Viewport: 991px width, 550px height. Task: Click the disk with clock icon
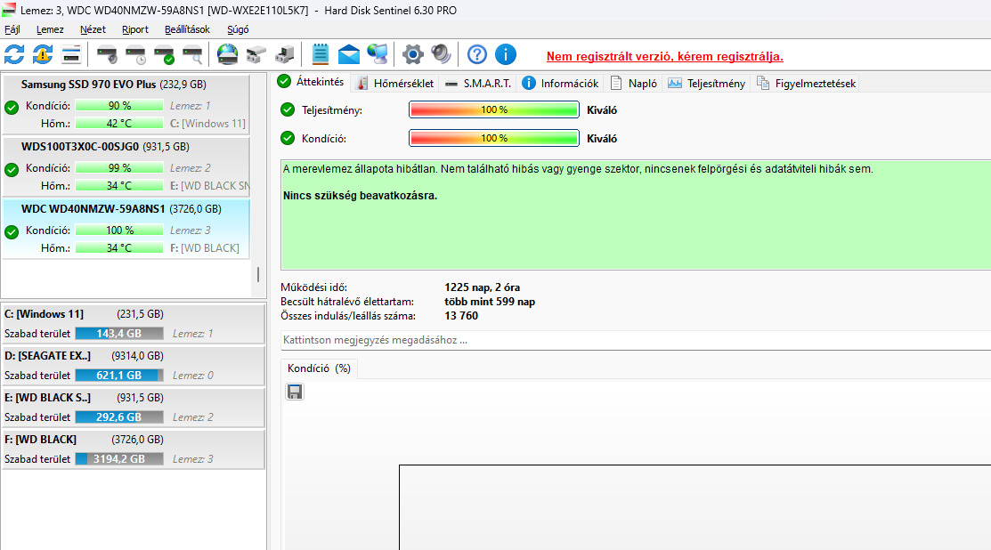click(x=135, y=55)
